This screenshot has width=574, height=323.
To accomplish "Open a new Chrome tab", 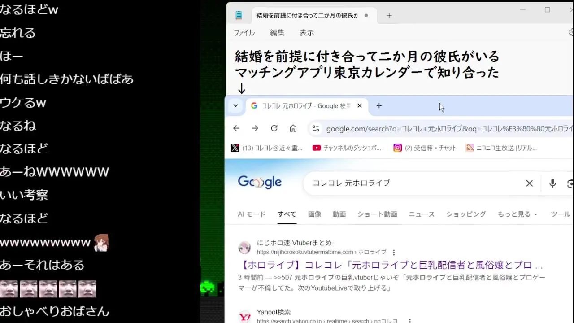I will coord(379,106).
